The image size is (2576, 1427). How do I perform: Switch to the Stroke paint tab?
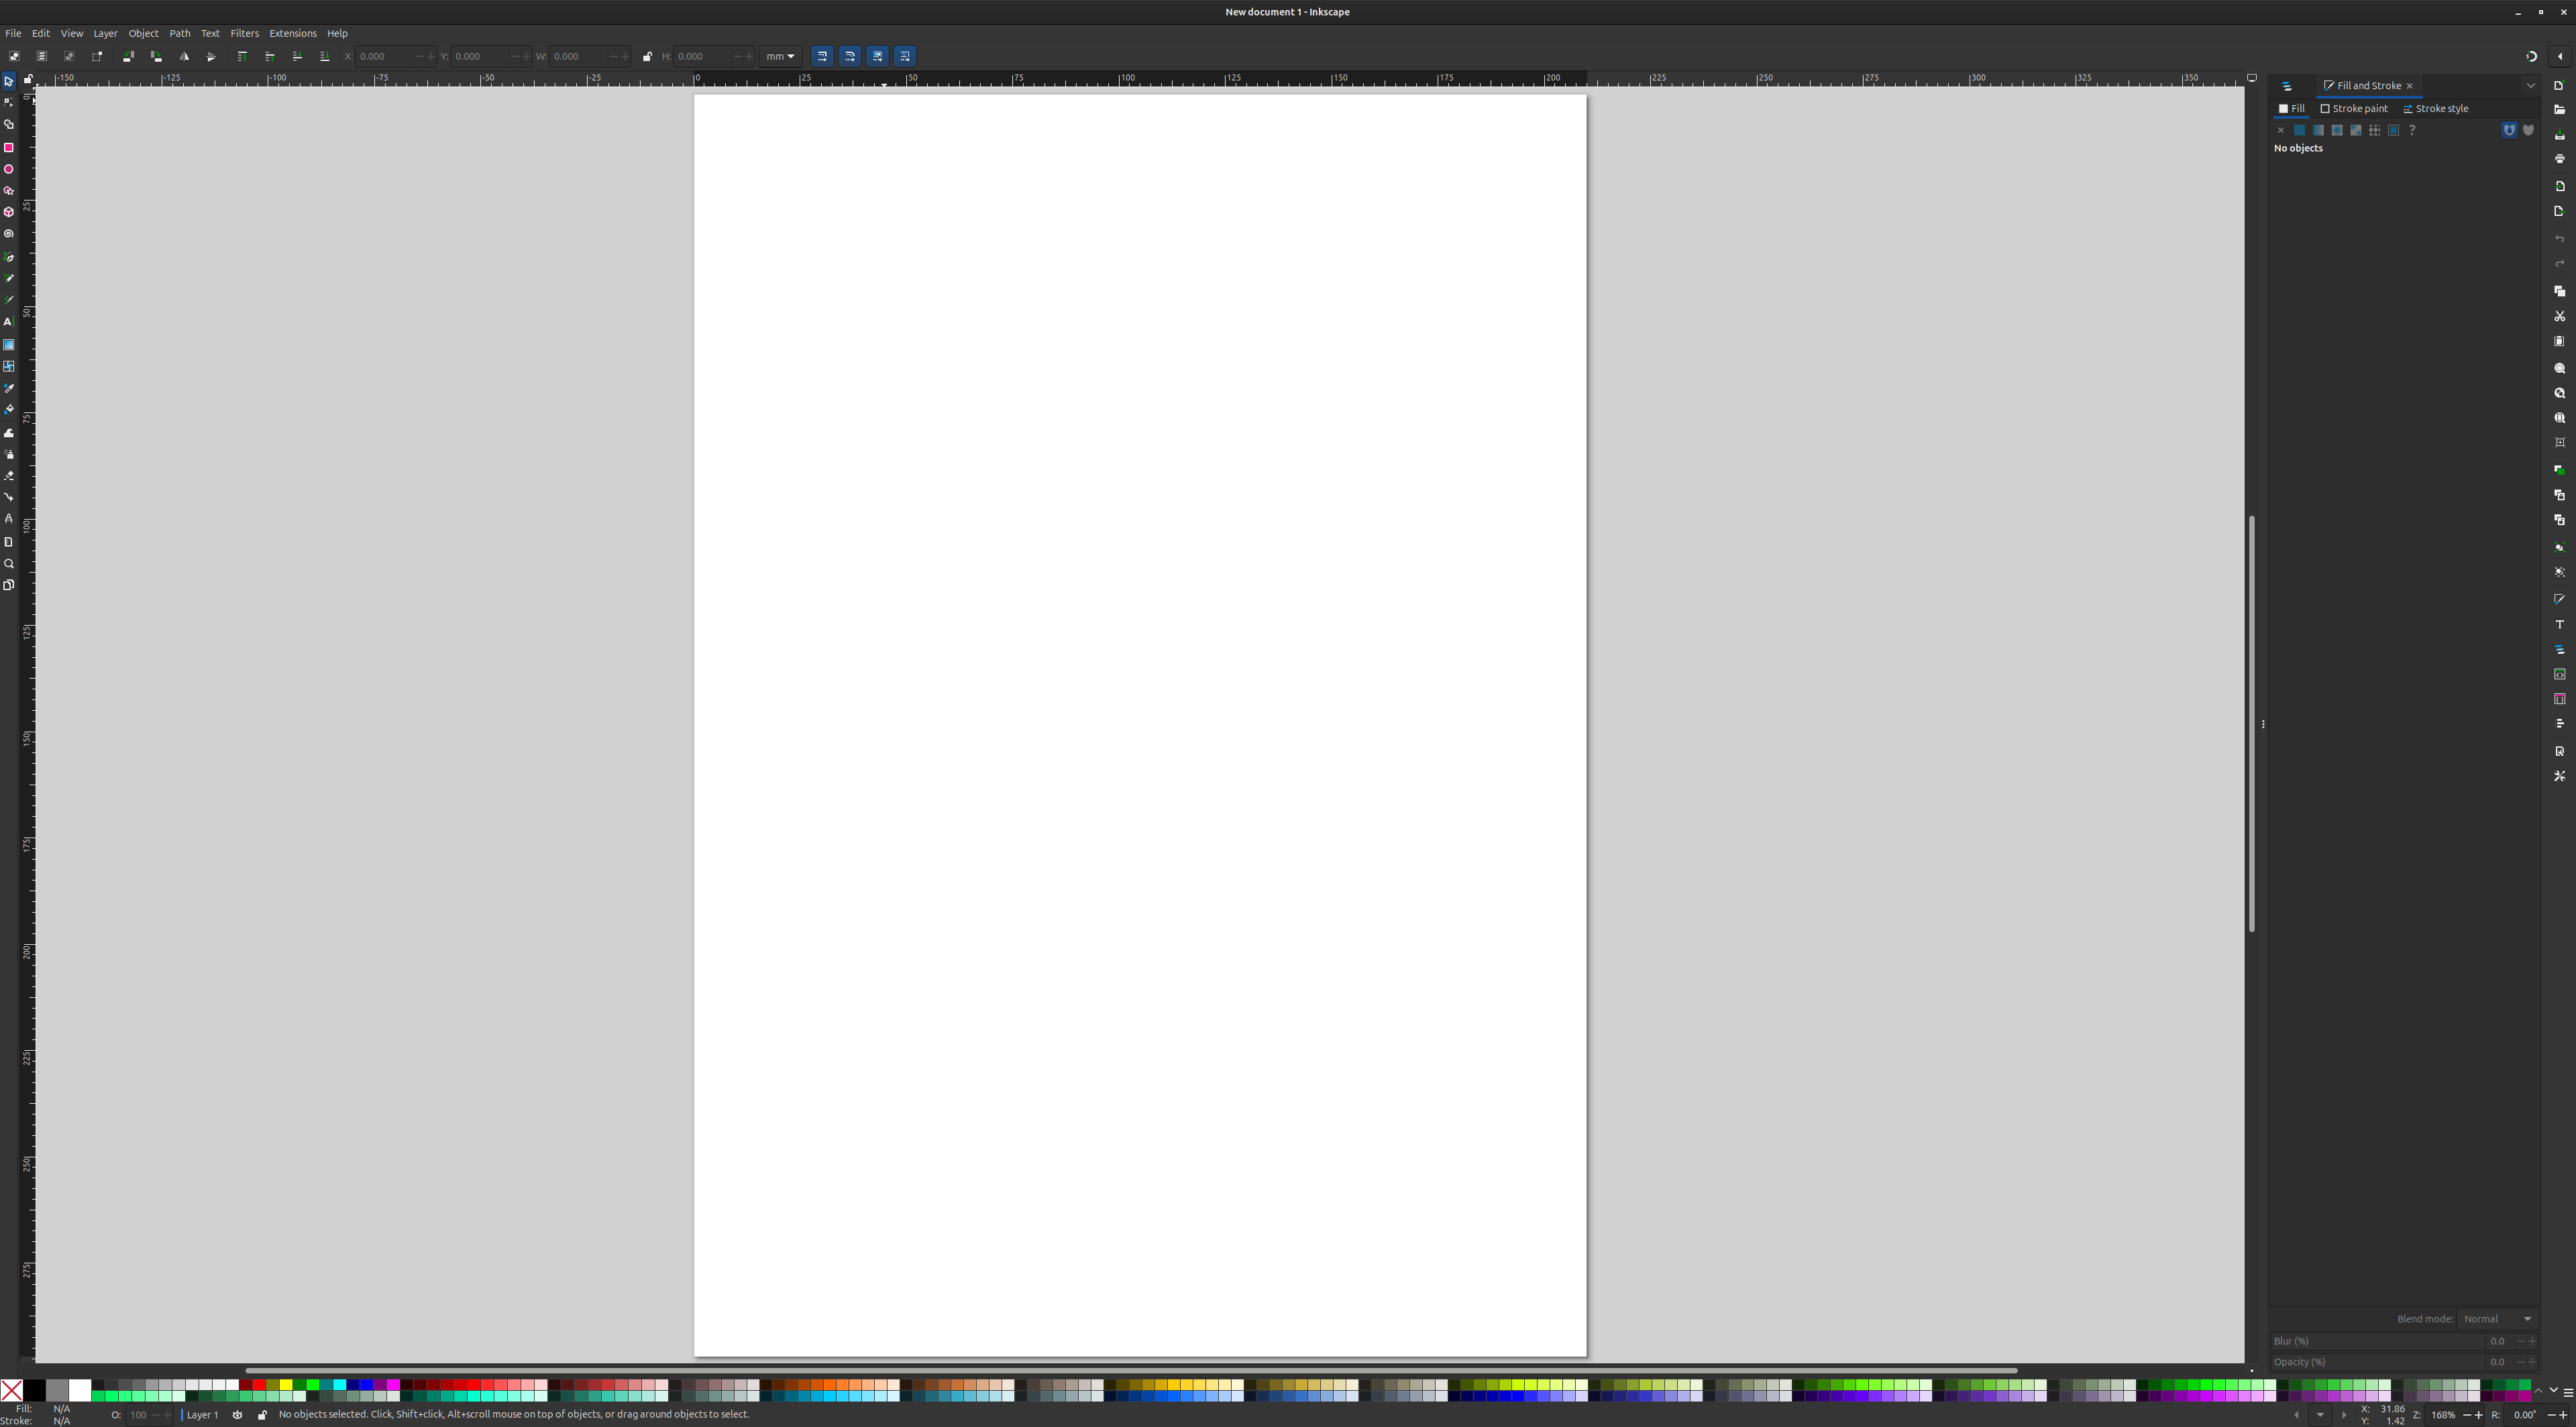[x=2354, y=108]
